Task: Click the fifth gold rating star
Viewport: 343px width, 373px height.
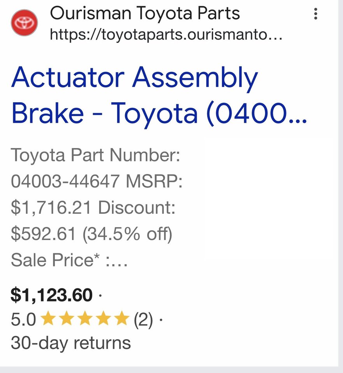Action: [x=121, y=318]
